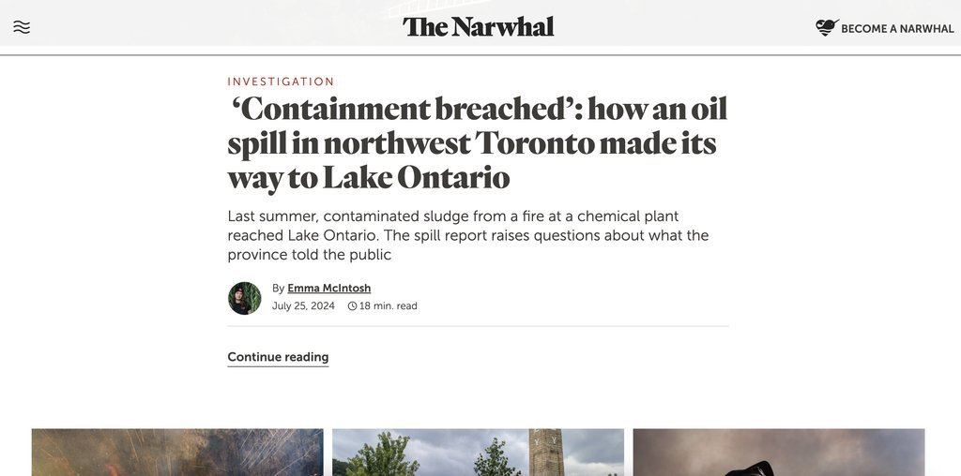Image resolution: width=961 pixels, height=476 pixels.
Task: Select the Continue reading link
Action: coord(278,357)
